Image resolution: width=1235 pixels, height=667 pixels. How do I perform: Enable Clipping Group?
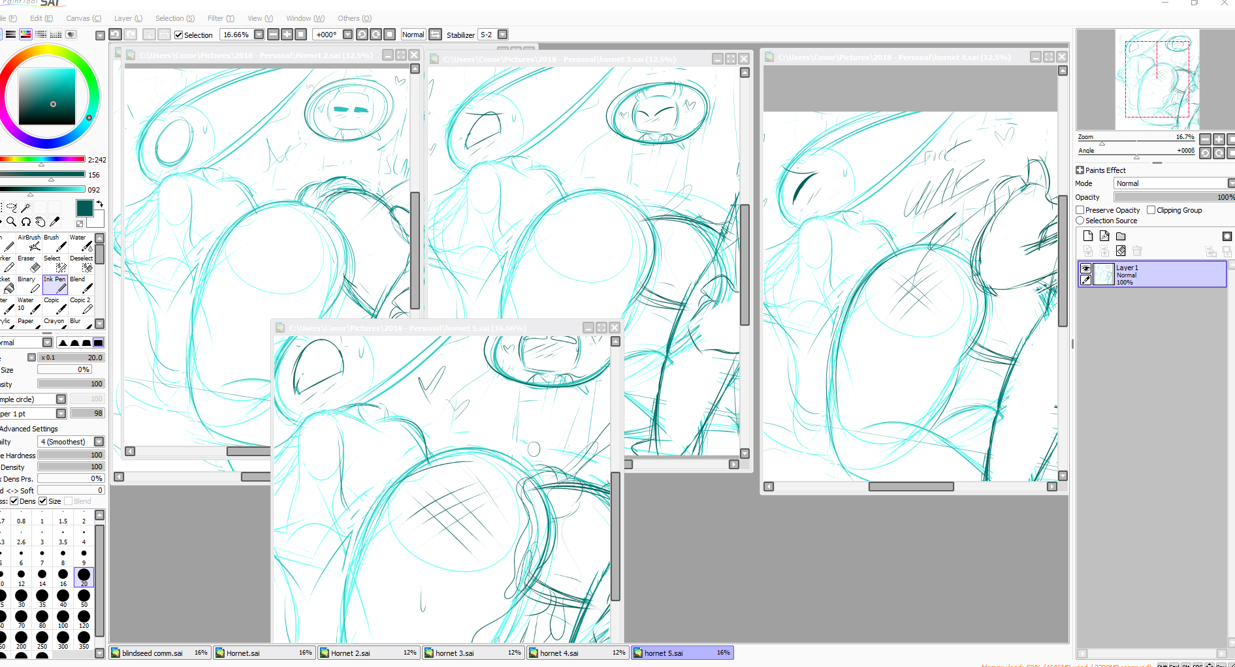point(1151,210)
